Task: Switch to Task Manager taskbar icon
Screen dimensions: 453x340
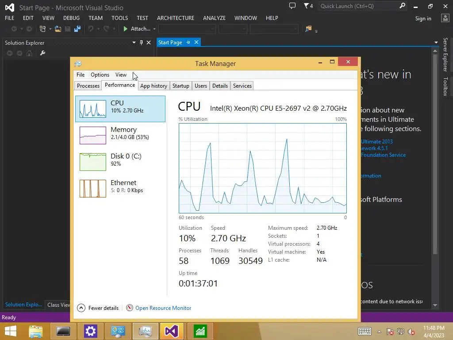Action: point(145,331)
